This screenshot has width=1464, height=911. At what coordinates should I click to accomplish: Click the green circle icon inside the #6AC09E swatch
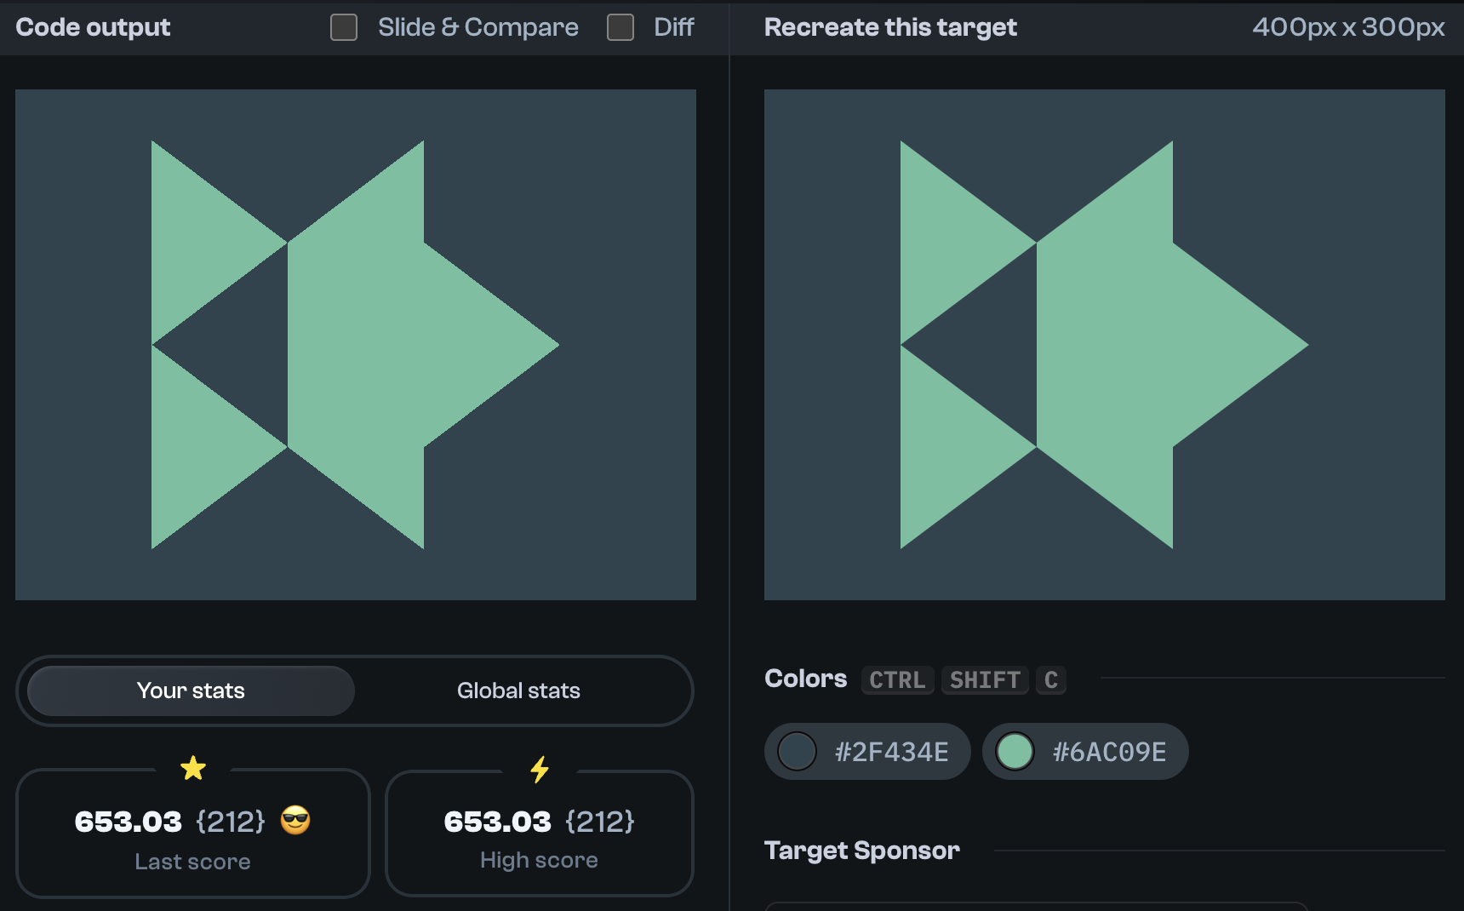[1015, 752]
